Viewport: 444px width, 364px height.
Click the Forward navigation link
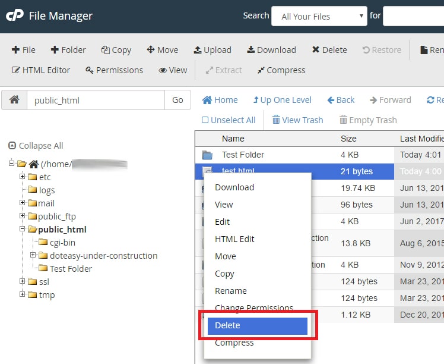pyautogui.click(x=391, y=100)
